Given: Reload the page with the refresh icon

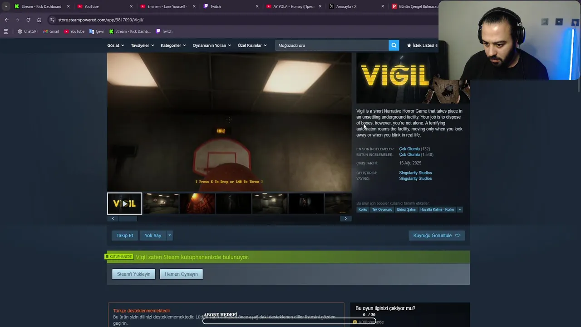Looking at the screenshot, I should click(x=28, y=20).
